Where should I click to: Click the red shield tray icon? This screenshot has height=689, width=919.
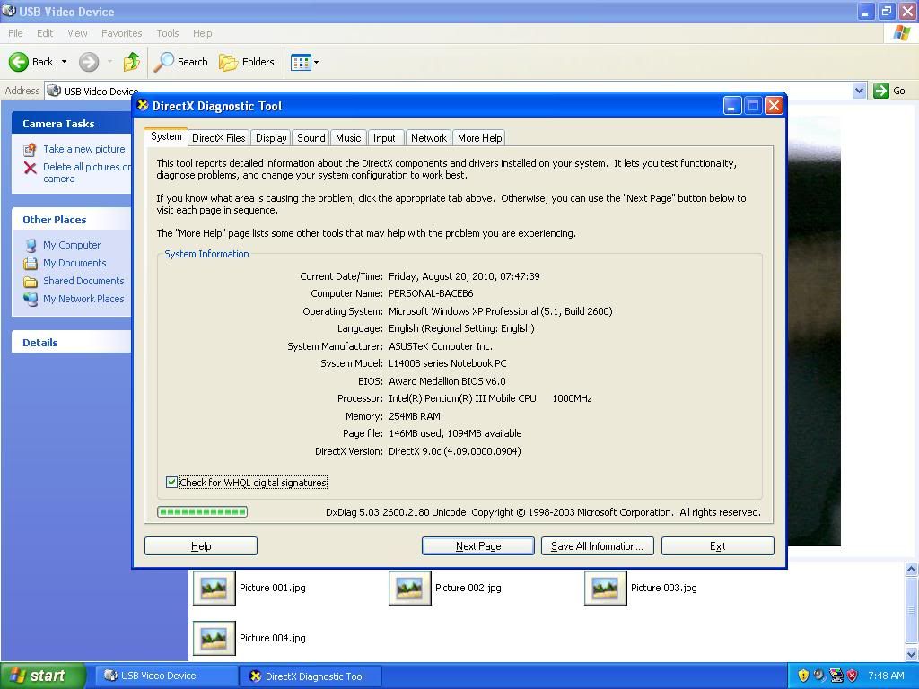[853, 676]
